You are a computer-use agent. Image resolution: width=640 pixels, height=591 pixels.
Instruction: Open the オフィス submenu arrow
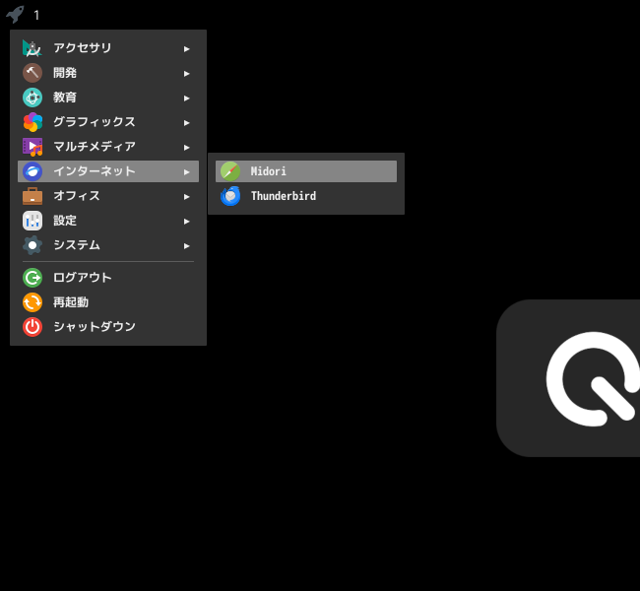coord(186,197)
